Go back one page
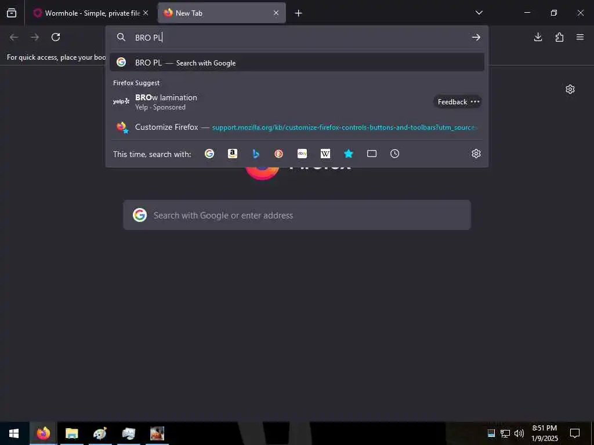The width and height of the screenshot is (594, 445). [x=14, y=37]
